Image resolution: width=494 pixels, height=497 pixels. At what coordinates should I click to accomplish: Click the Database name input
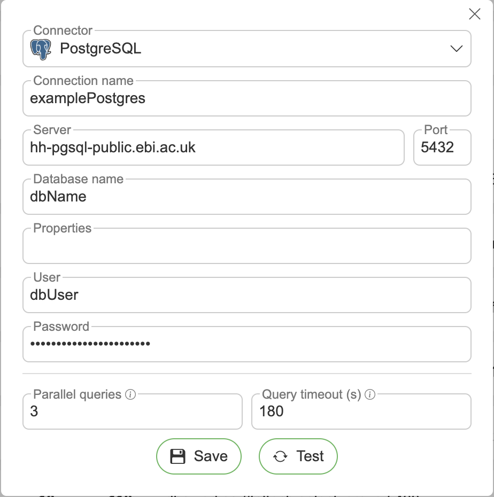pos(246,197)
